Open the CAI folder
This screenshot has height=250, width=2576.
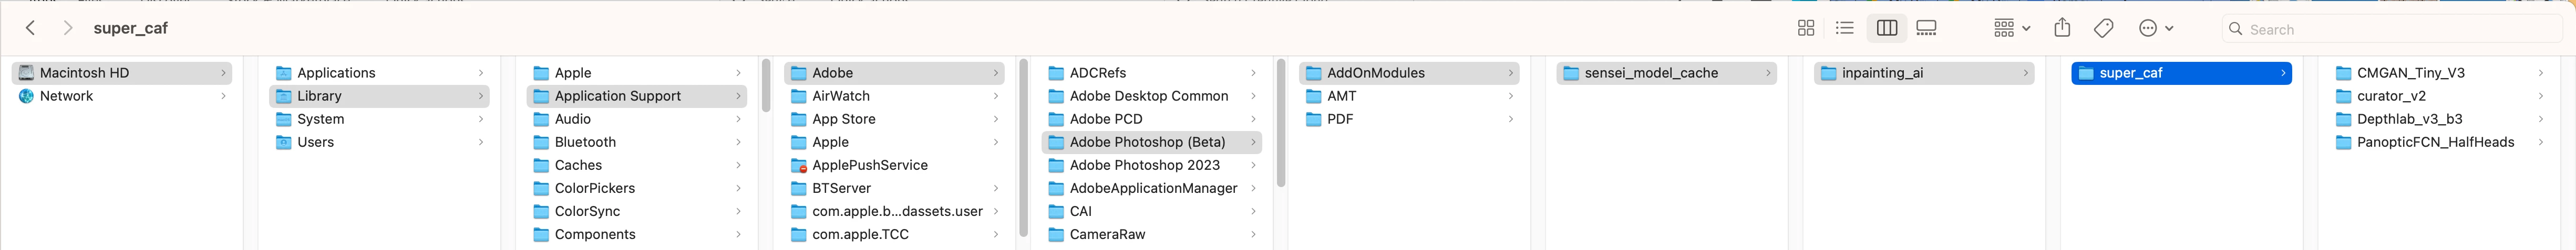coord(1152,211)
